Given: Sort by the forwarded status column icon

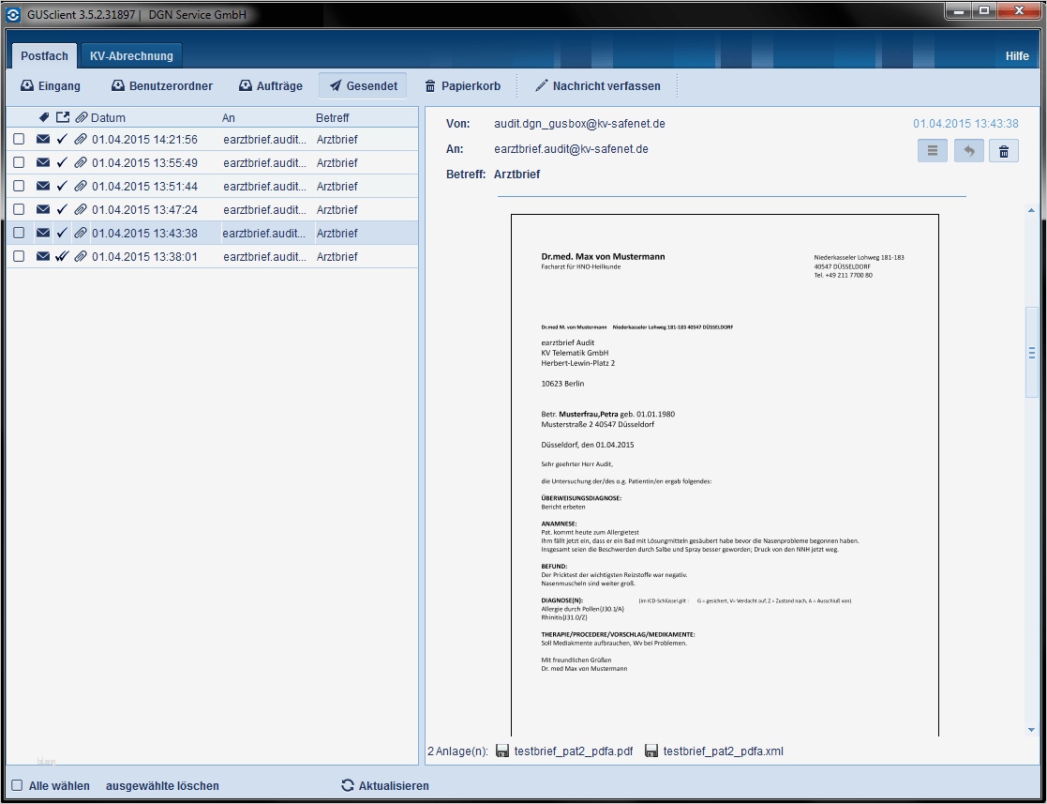Looking at the screenshot, I should coord(62,117).
